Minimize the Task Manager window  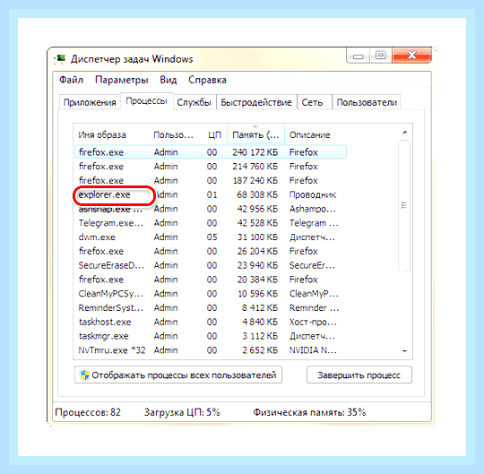tap(358, 56)
